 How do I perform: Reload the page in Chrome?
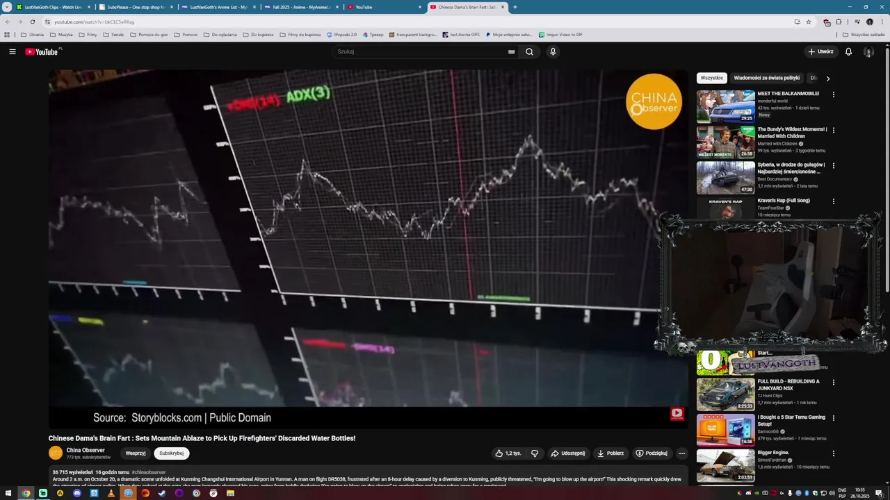pyautogui.click(x=32, y=22)
